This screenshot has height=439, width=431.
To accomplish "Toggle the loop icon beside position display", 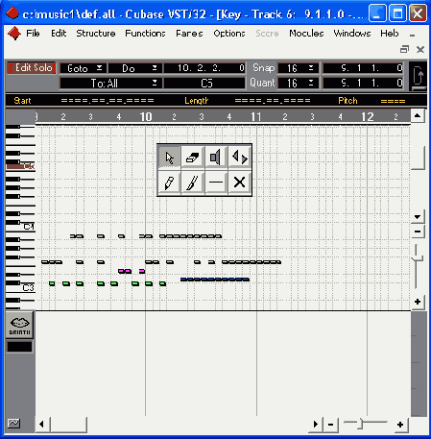I will (418, 76).
